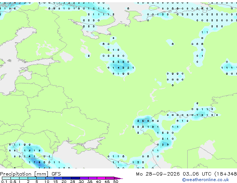Click the Precipitation [mm] GFS title label
This screenshot has height=183, width=237.
pyautogui.click(x=30, y=174)
